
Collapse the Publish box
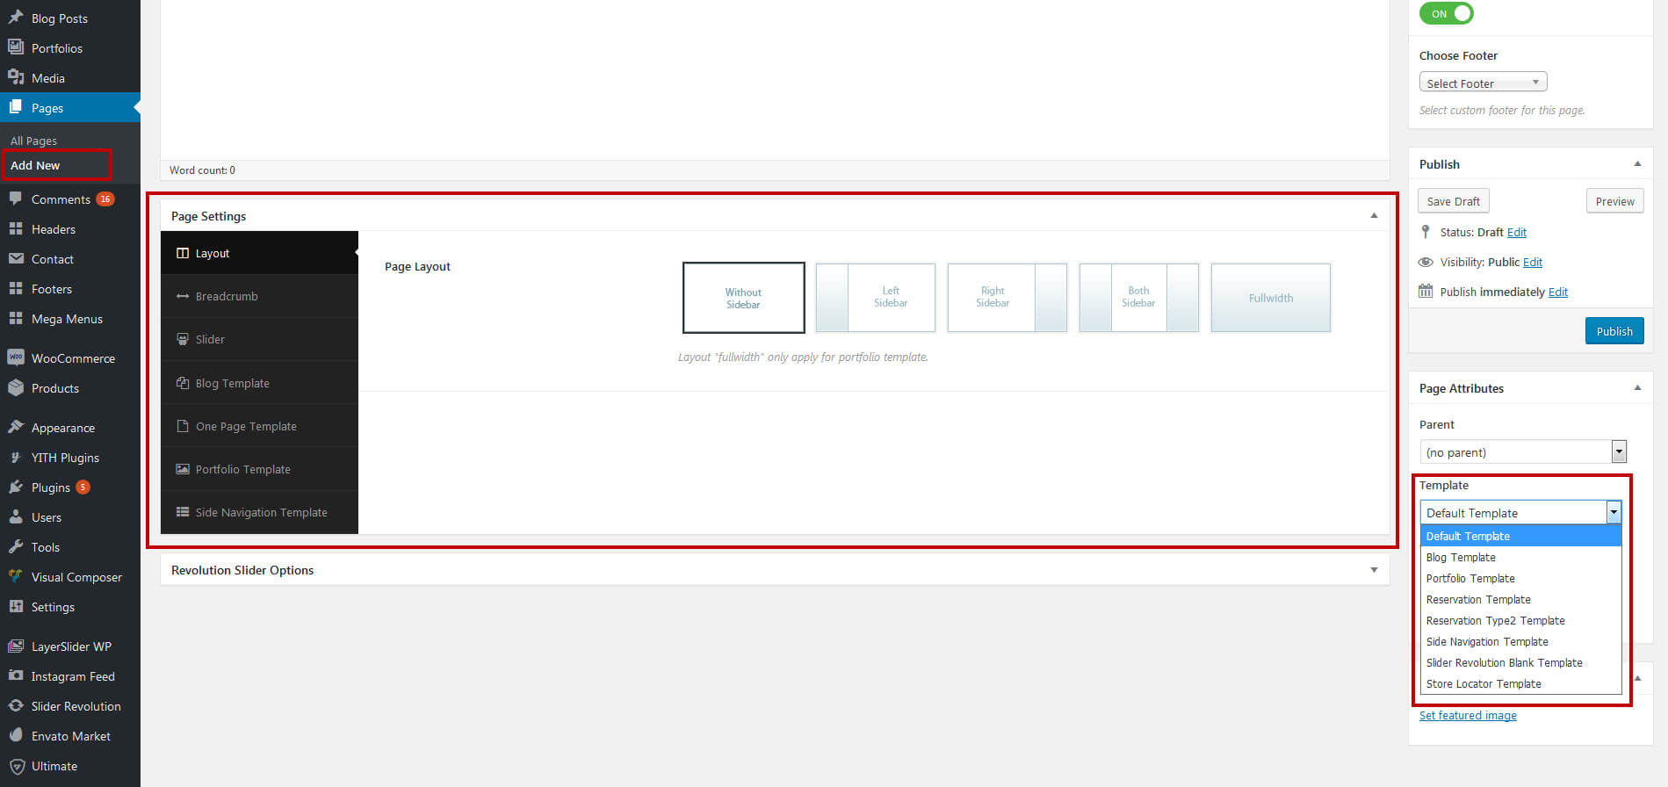pyautogui.click(x=1637, y=163)
